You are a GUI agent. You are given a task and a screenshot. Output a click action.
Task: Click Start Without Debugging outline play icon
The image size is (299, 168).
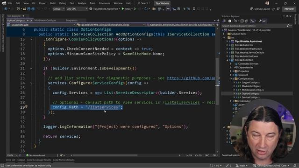point(135,9)
